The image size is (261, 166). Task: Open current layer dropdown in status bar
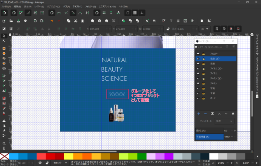click(x=59, y=163)
